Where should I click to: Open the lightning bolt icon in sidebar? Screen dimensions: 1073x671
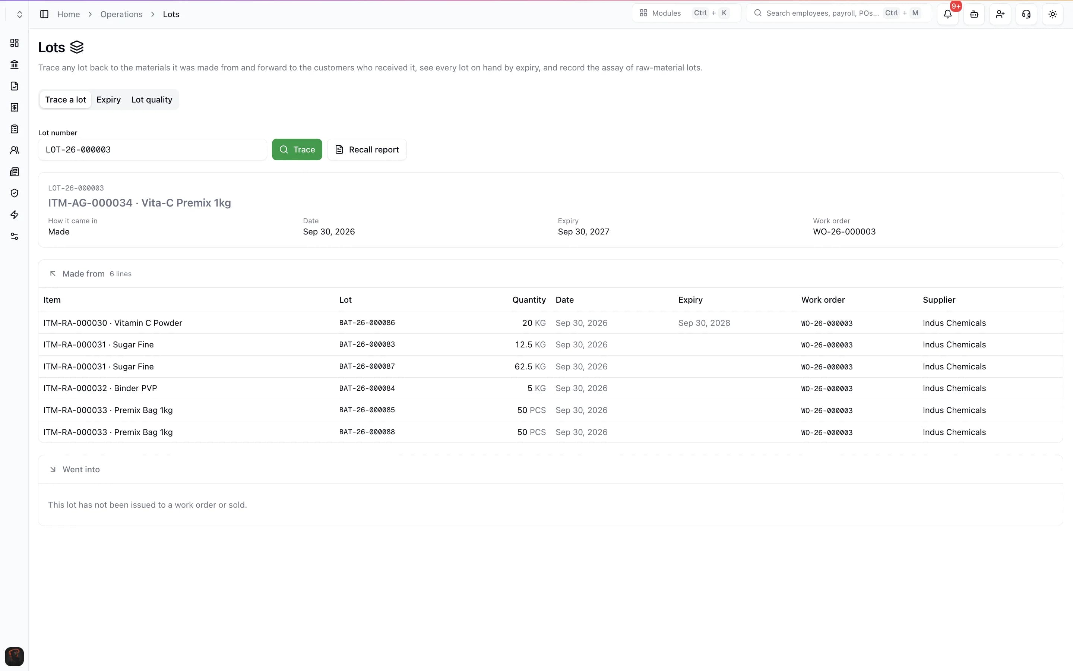(x=14, y=215)
